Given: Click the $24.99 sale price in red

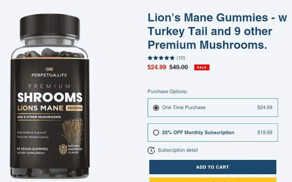Looking at the screenshot, I should (157, 67).
